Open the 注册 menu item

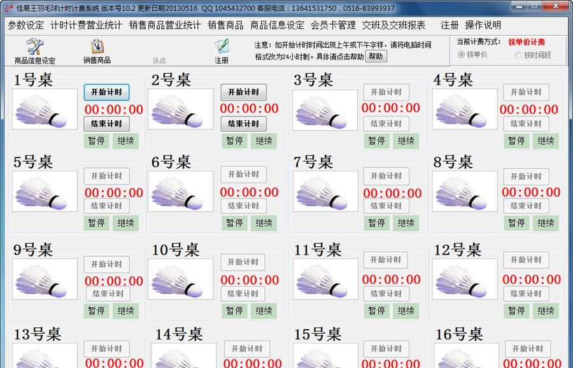449,25
